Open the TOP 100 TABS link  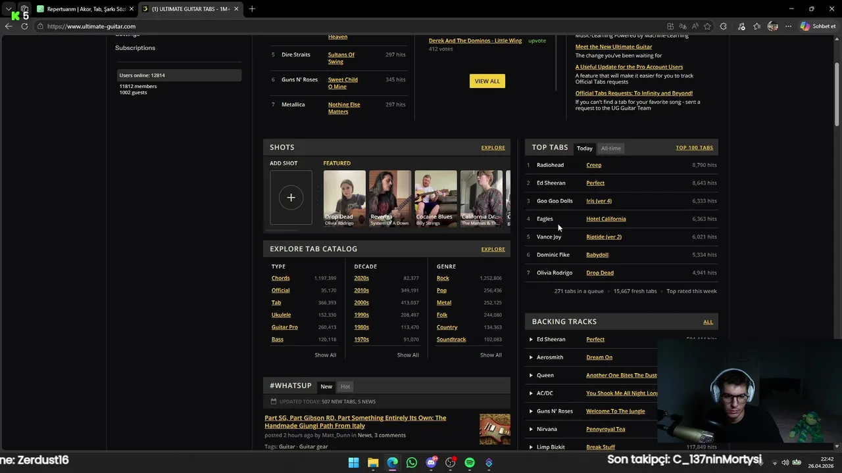(694, 148)
